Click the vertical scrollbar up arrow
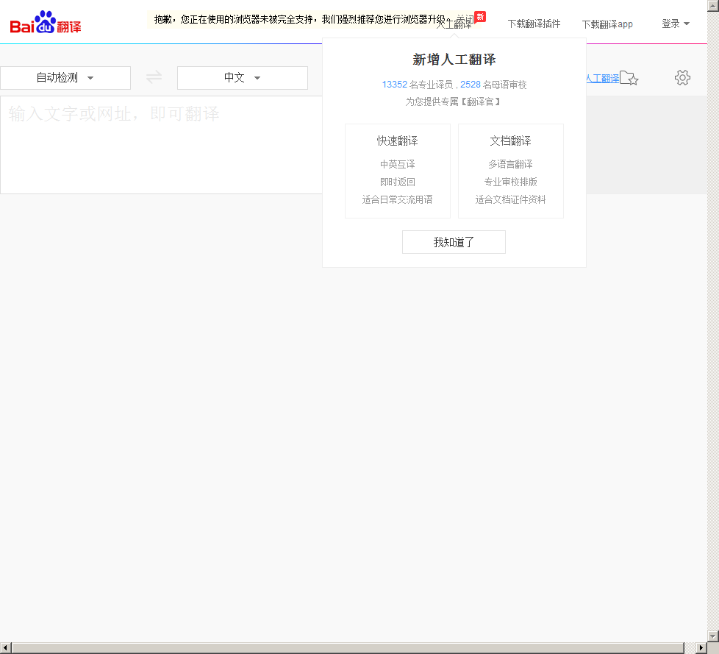Screen dimensions: 719x654 [713, 5]
